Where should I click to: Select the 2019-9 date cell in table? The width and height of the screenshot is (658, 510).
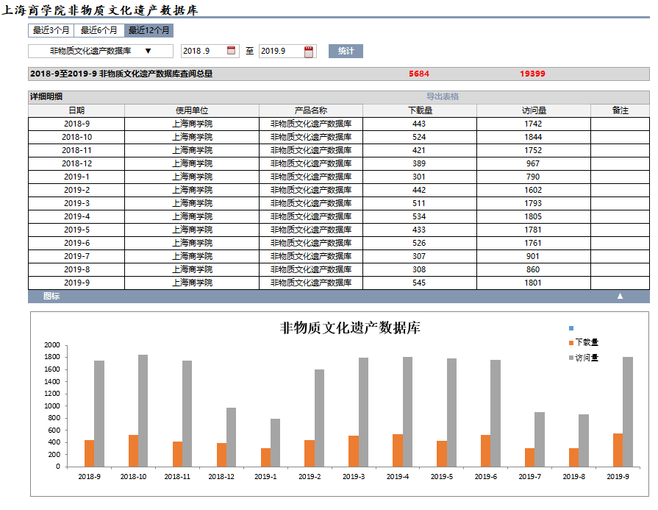(76, 283)
